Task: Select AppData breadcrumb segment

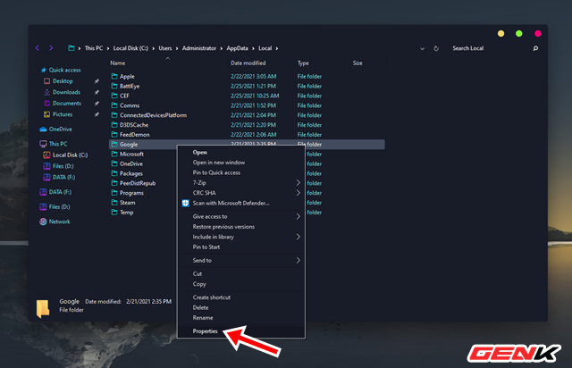Action: coord(237,48)
